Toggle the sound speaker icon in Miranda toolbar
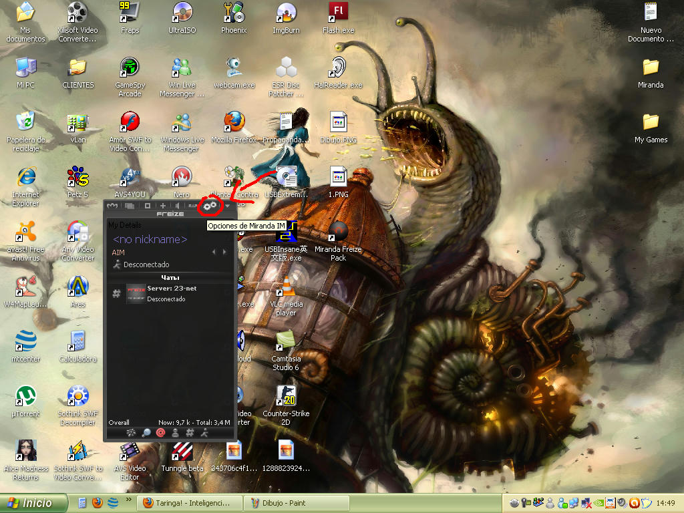This screenshot has width=684, height=513. tap(177, 206)
